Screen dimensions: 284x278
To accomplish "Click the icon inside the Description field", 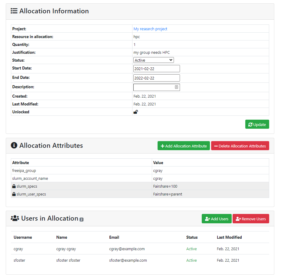I will [176, 87].
